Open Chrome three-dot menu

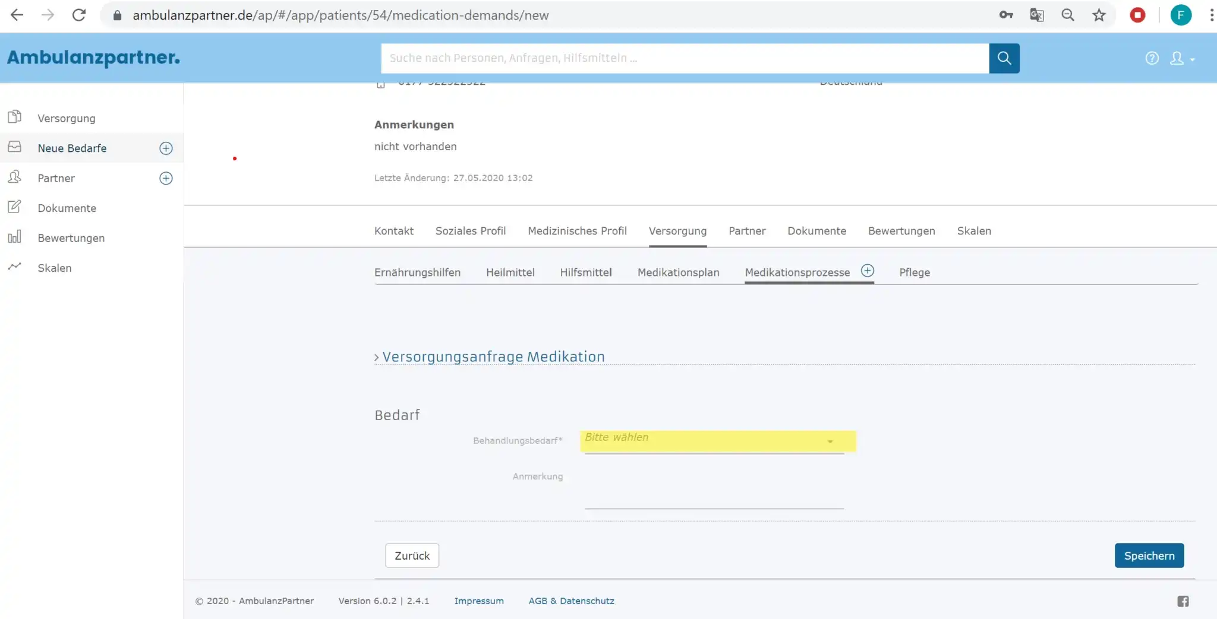tap(1211, 15)
